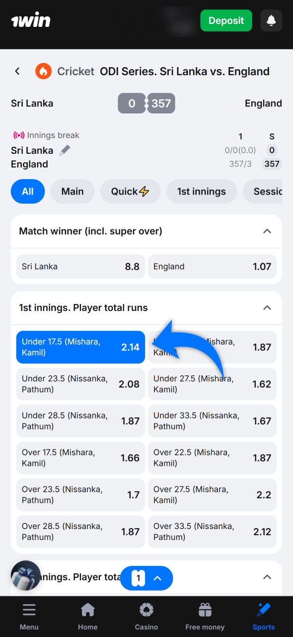Collapse the 1st innings Player total runs market
The width and height of the screenshot is (293, 637).
pyautogui.click(x=267, y=308)
